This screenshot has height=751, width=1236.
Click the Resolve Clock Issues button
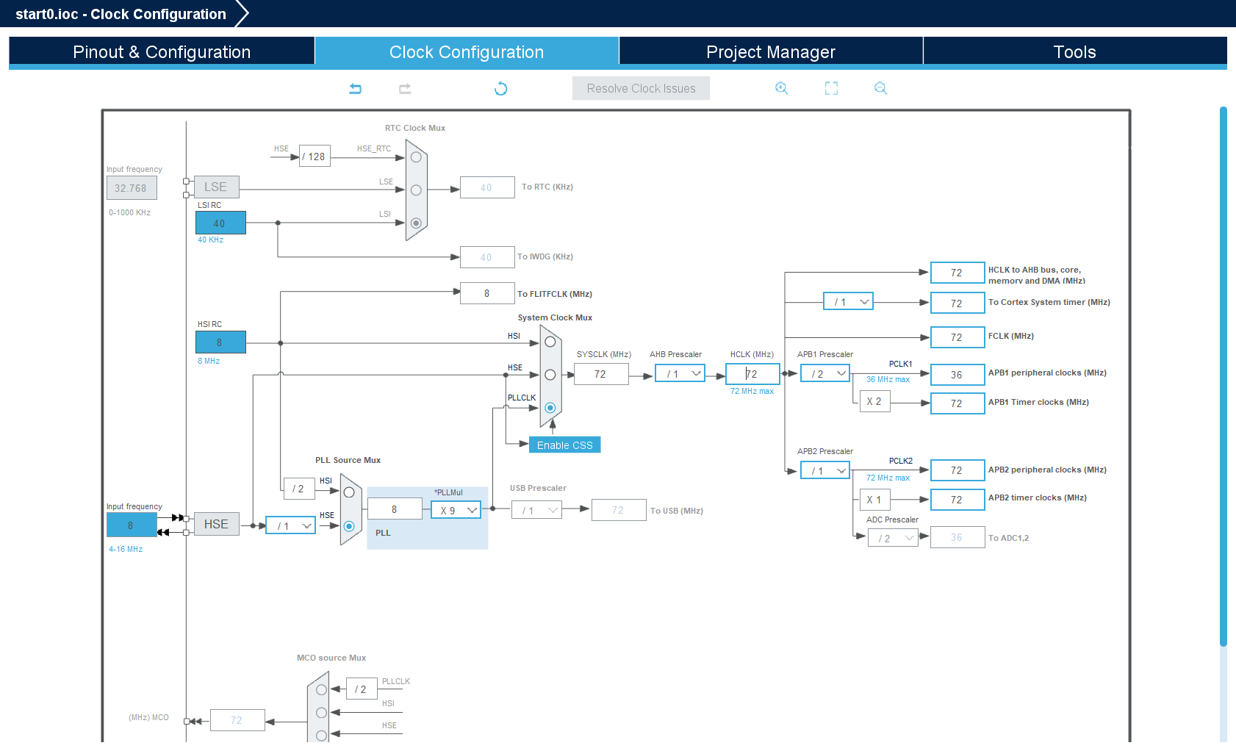click(x=641, y=88)
